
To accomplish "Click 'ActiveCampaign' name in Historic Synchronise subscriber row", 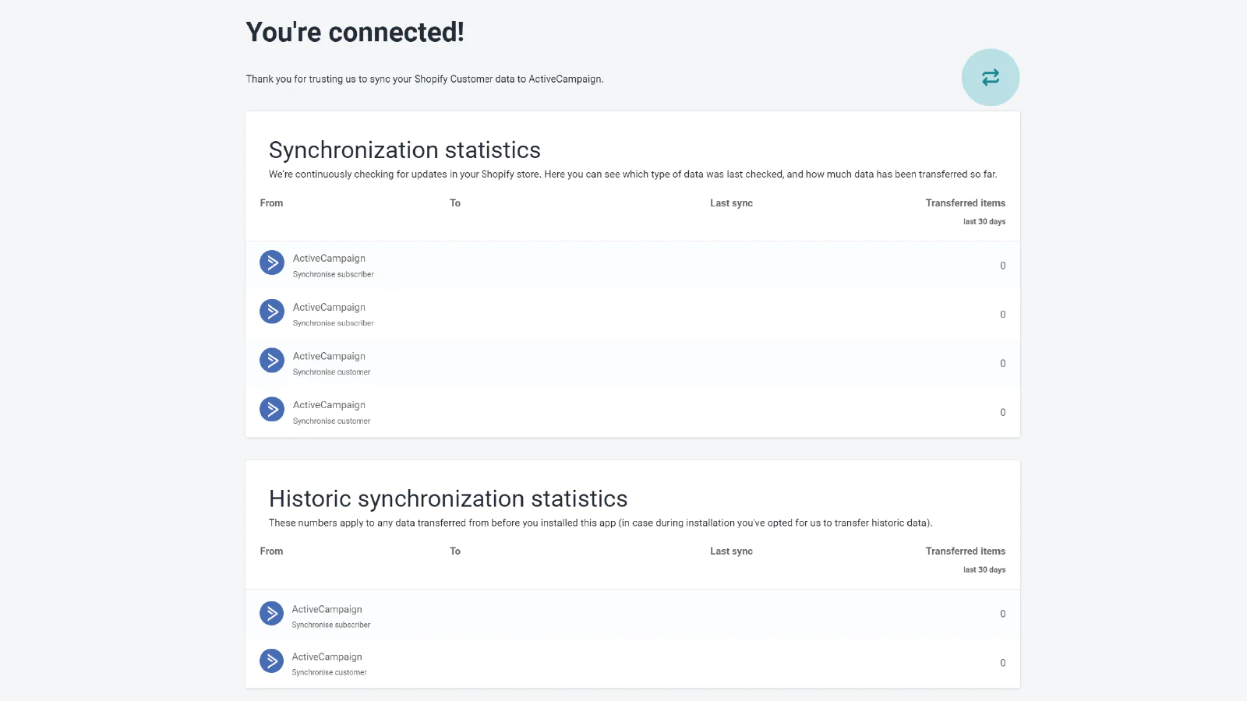I will pyautogui.click(x=327, y=609).
